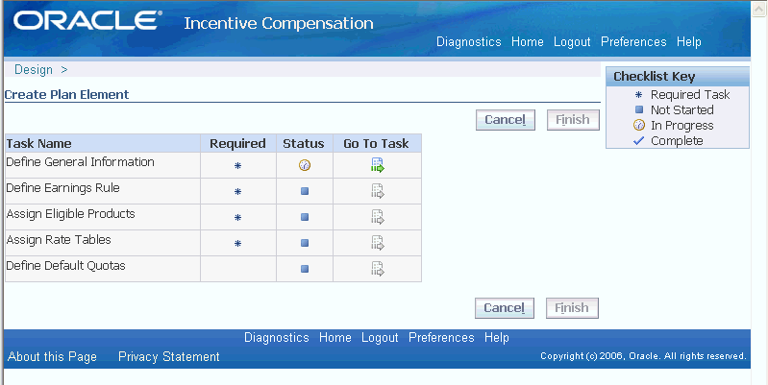Click required asterisk for Define Earnings Rule
Image resolution: width=768 pixels, height=385 pixels.
[237, 192]
